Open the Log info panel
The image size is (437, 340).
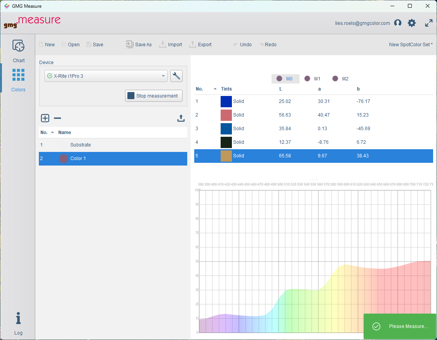click(18, 323)
